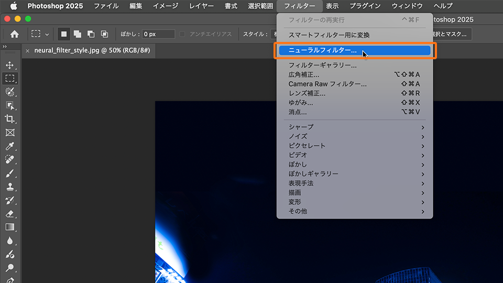Expand the 変形 submenu
The height and width of the screenshot is (283, 503).
click(x=355, y=202)
